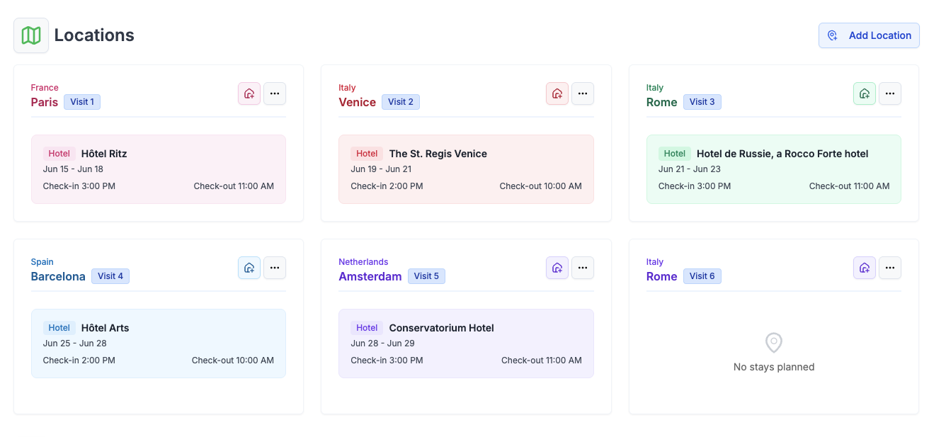Image resolution: width=946 pixels, height=437 pixels.
Task: Open the Barcelona card options menu
Action: [275, 267]
